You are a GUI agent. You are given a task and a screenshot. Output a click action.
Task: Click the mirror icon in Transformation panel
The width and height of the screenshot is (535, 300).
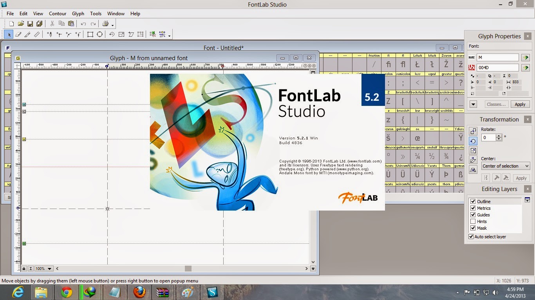(473, 170)
